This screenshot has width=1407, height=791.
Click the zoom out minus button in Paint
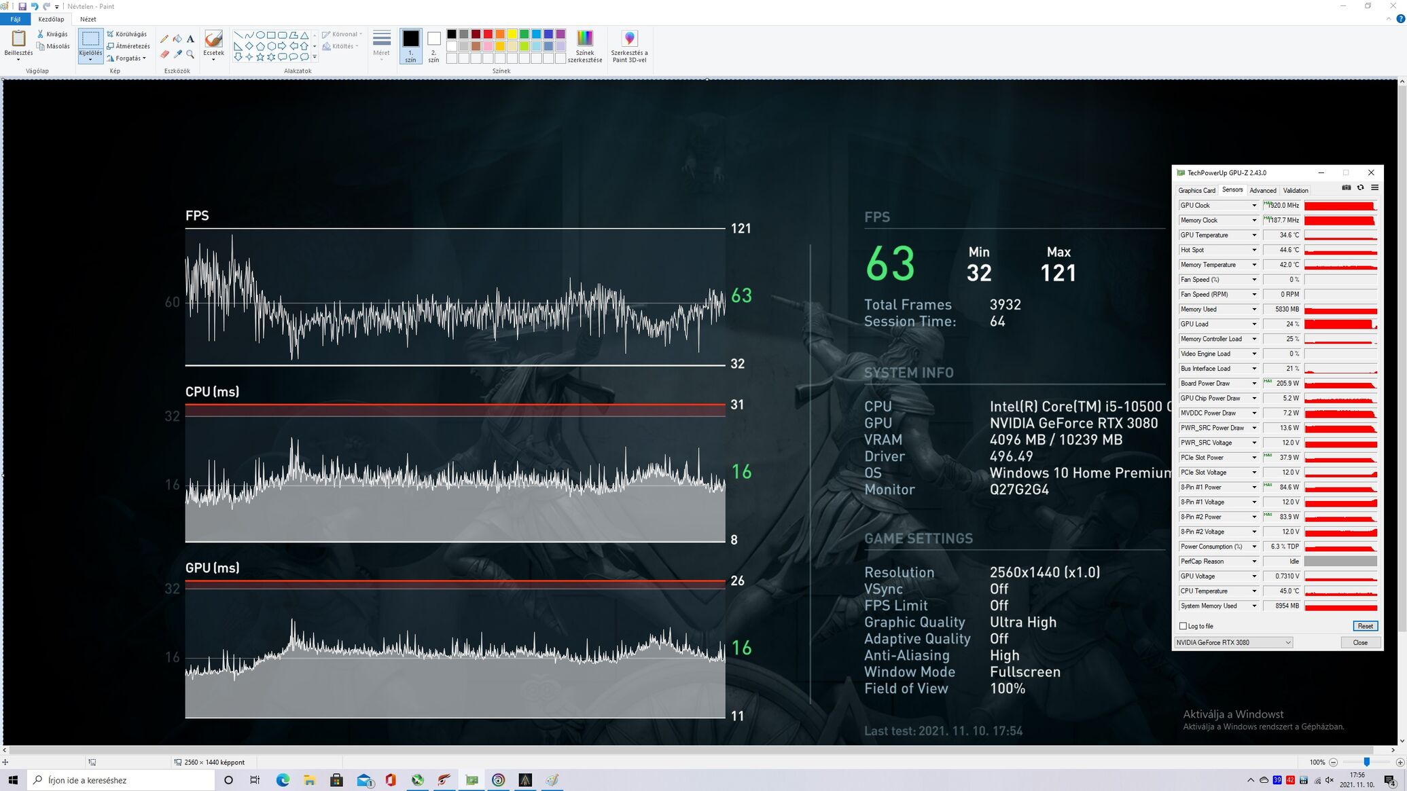pos(1333,762)
